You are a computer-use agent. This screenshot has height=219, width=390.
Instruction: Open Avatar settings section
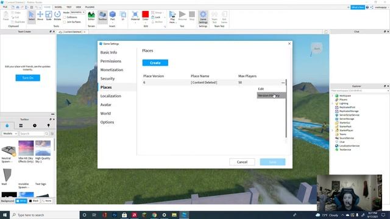coord(105,105)
